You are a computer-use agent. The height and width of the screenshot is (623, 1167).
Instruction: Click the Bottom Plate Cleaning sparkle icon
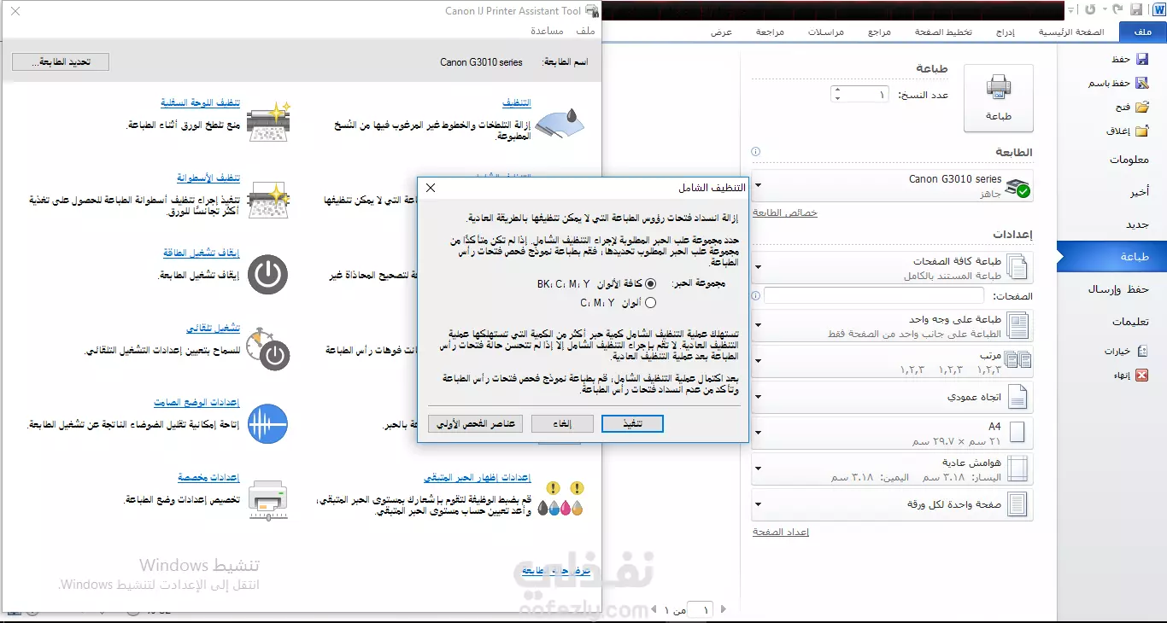[x=269, y=122]
